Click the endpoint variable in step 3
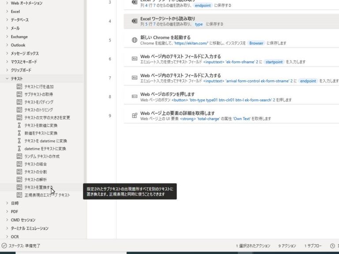 pos(203,5)
